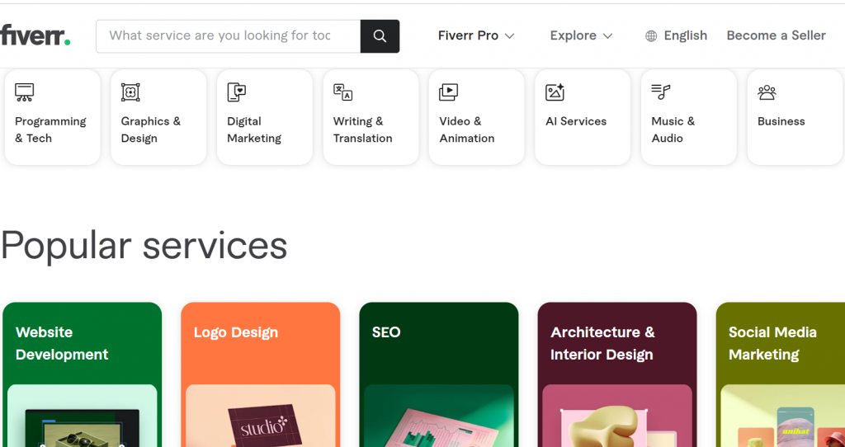
Task: Open the Business people icon
Action: [x=767, y=92]
